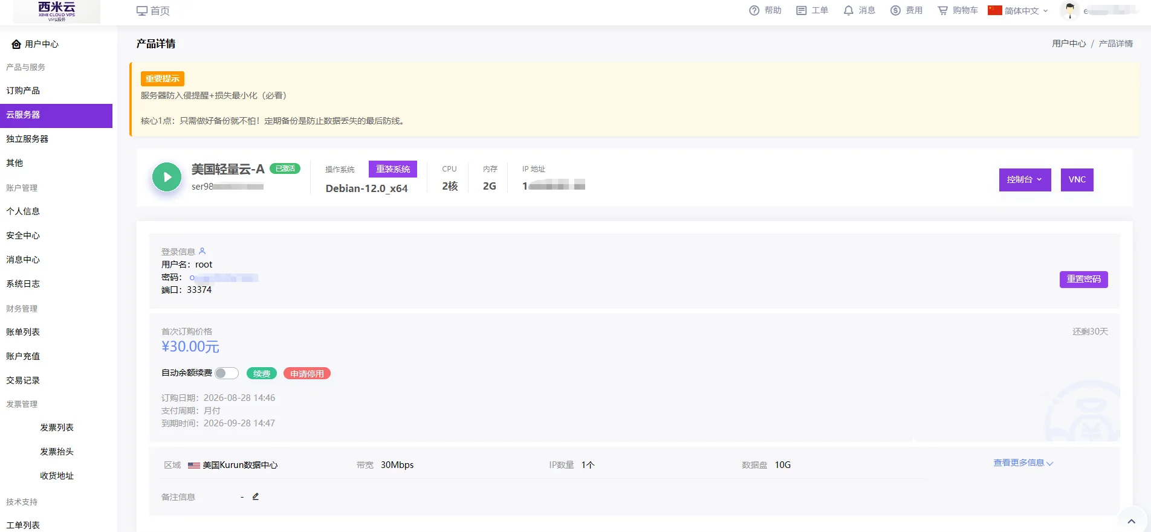Toggle the 自动余额续费 switch

(x=227, y=373)
